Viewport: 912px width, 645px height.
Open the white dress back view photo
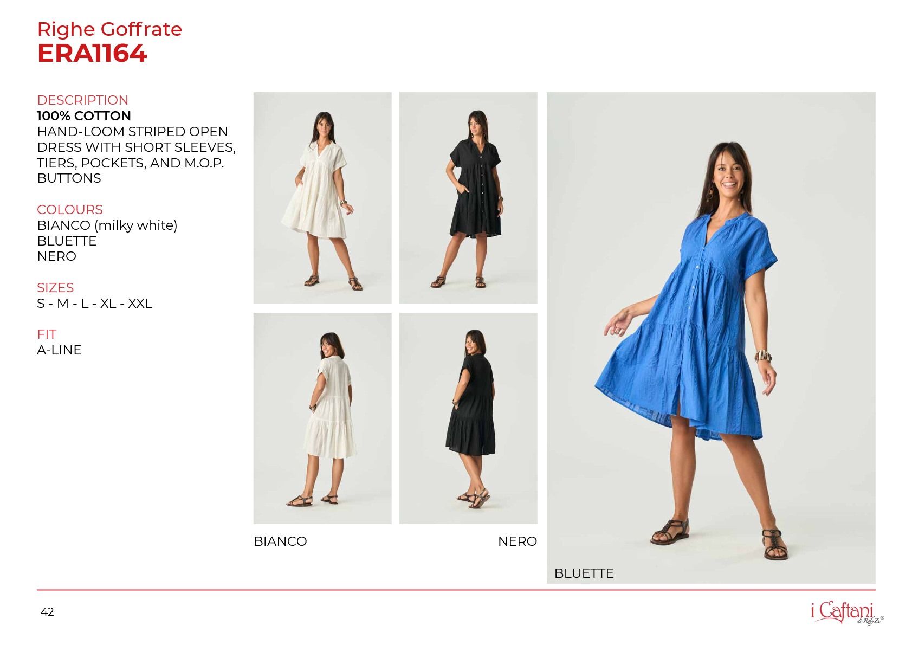tap(322, 418)
